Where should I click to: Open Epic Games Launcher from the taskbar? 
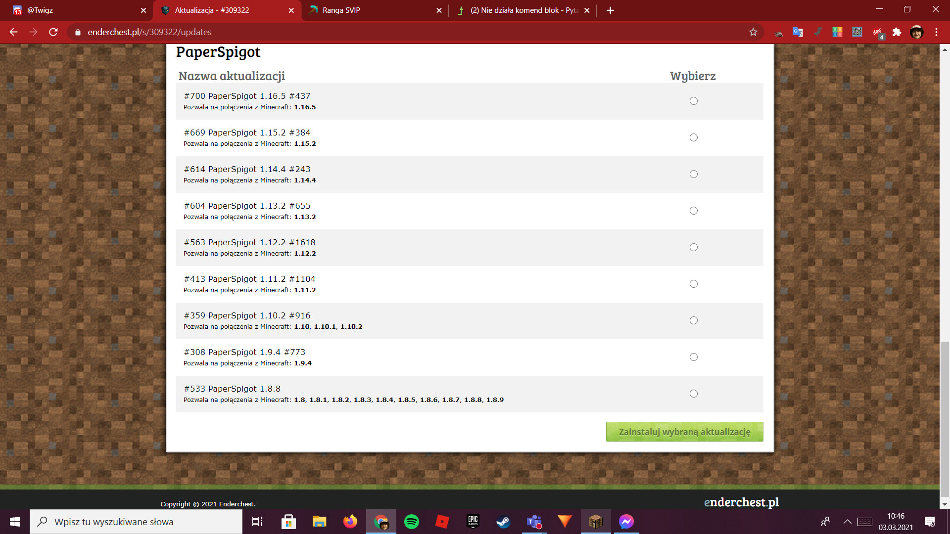click(473, 522)
